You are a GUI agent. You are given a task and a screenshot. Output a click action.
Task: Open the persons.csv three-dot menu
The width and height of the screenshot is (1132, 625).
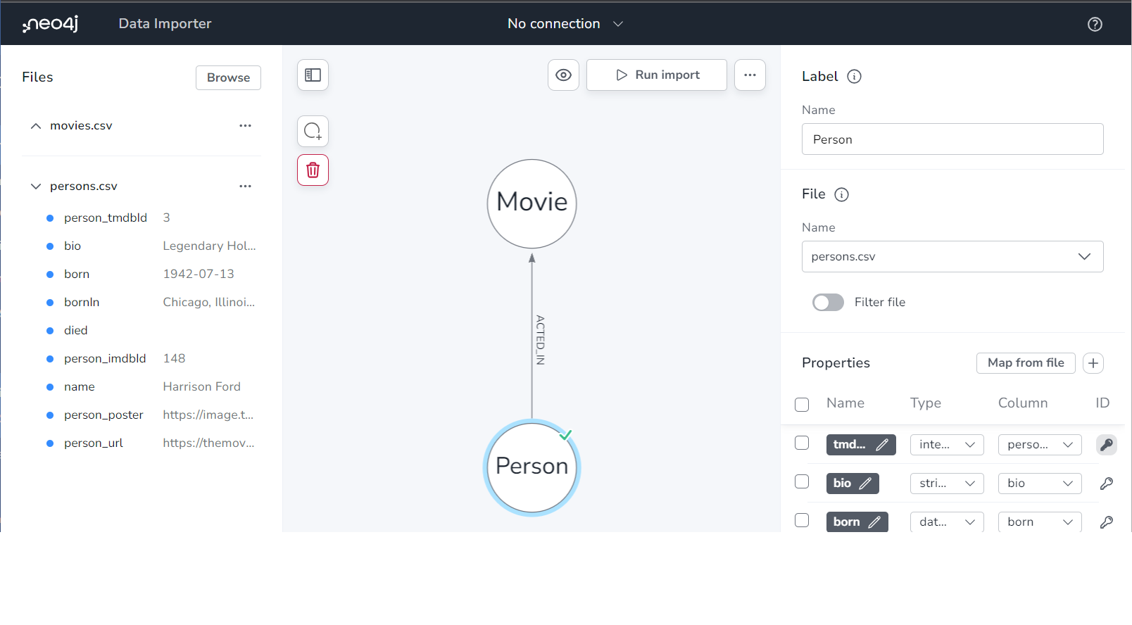coord(245,186)
